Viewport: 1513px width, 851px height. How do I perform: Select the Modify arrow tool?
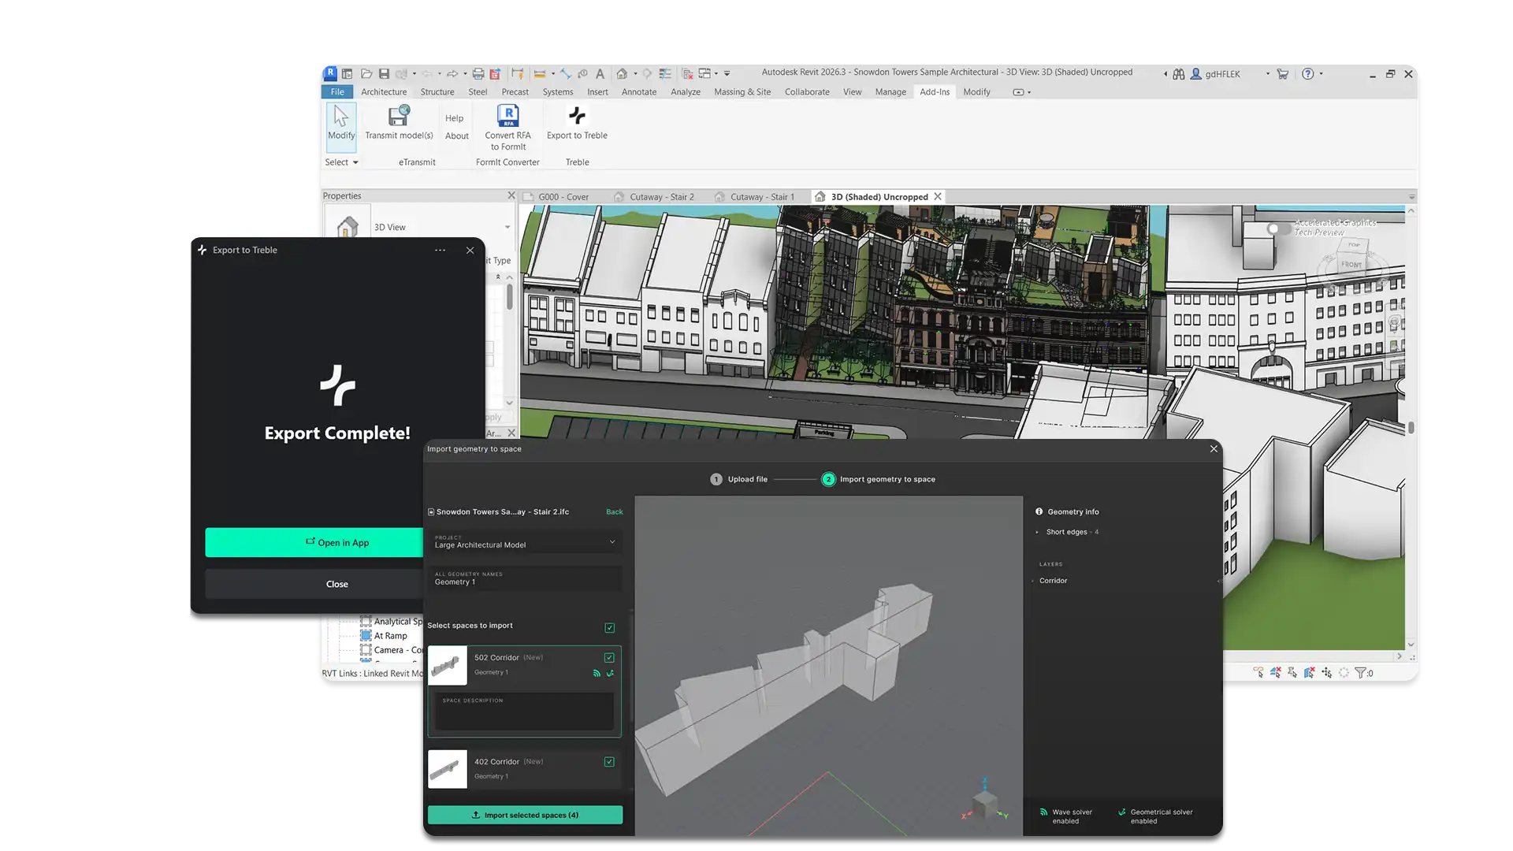tap(341, 117)
